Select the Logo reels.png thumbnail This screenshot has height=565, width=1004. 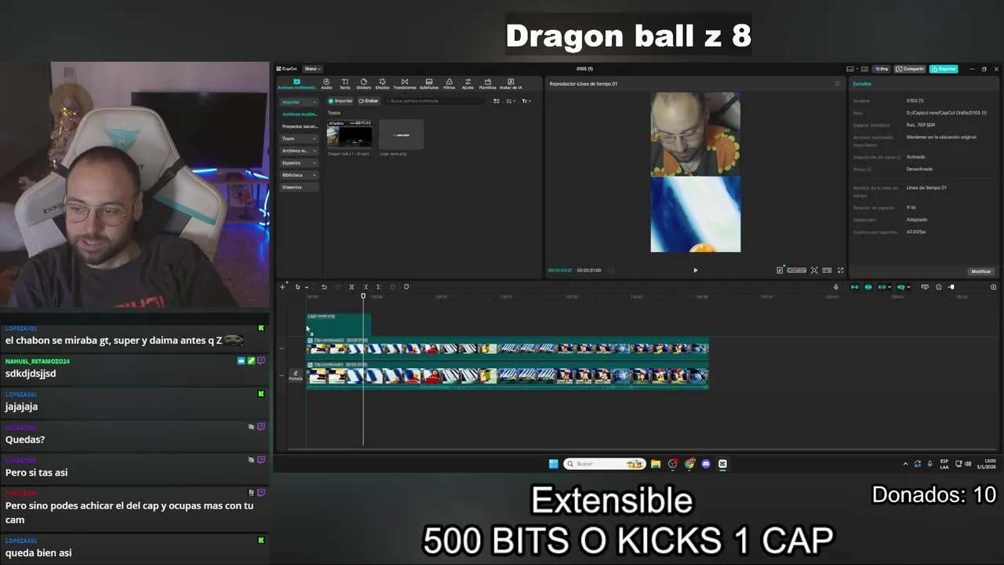401,134
